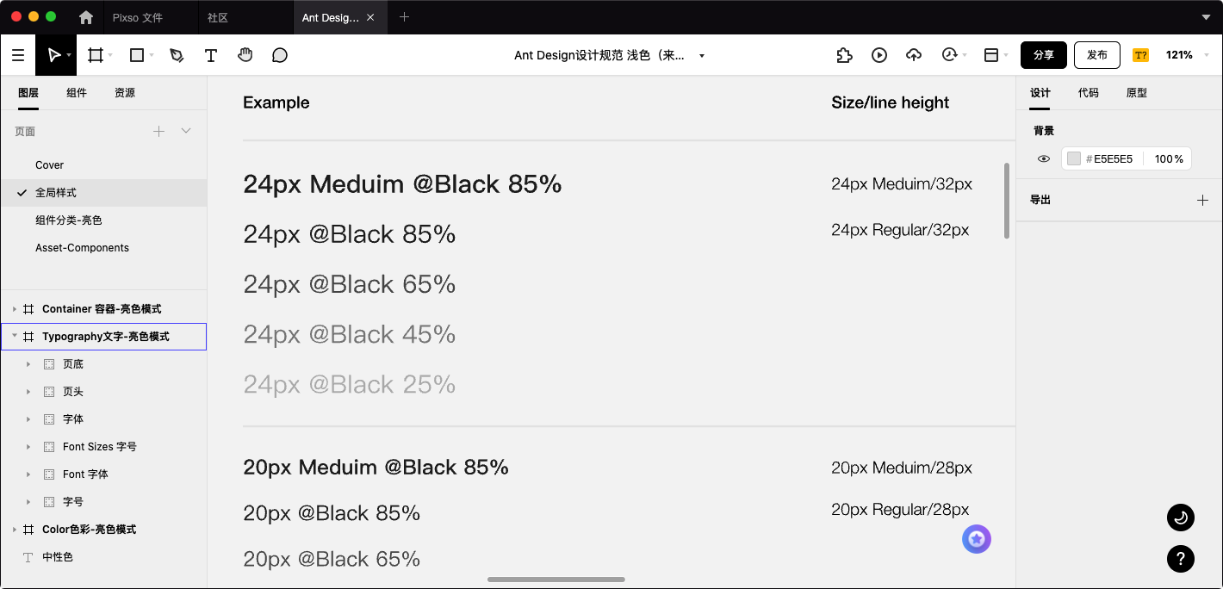1223x589 pixels.
Task: Click the 发布 publish button
Action: click(x=1097, y=55)
